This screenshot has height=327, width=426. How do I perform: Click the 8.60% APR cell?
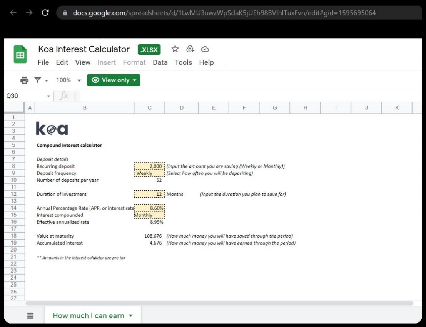click(x=149, y=208)
